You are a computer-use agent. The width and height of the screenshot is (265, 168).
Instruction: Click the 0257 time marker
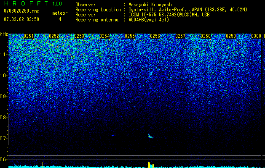[x=180, y=36]
